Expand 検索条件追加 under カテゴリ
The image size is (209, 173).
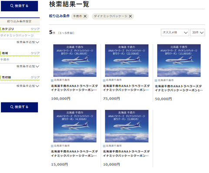[x=28, y=42]
